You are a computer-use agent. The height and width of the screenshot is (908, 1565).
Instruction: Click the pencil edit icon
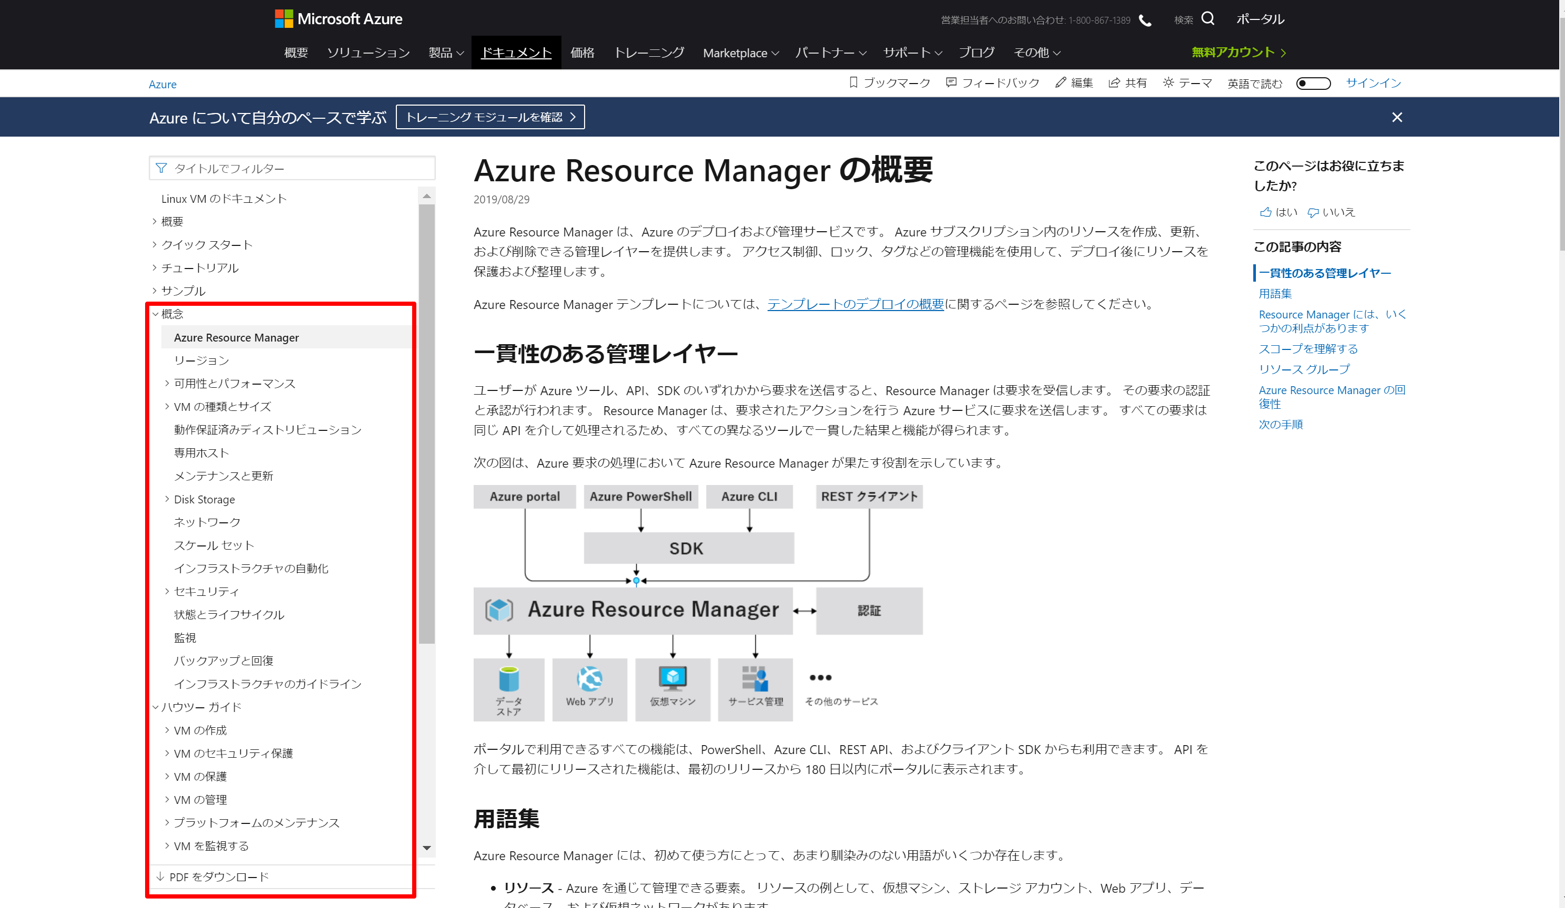[1060, 82]
